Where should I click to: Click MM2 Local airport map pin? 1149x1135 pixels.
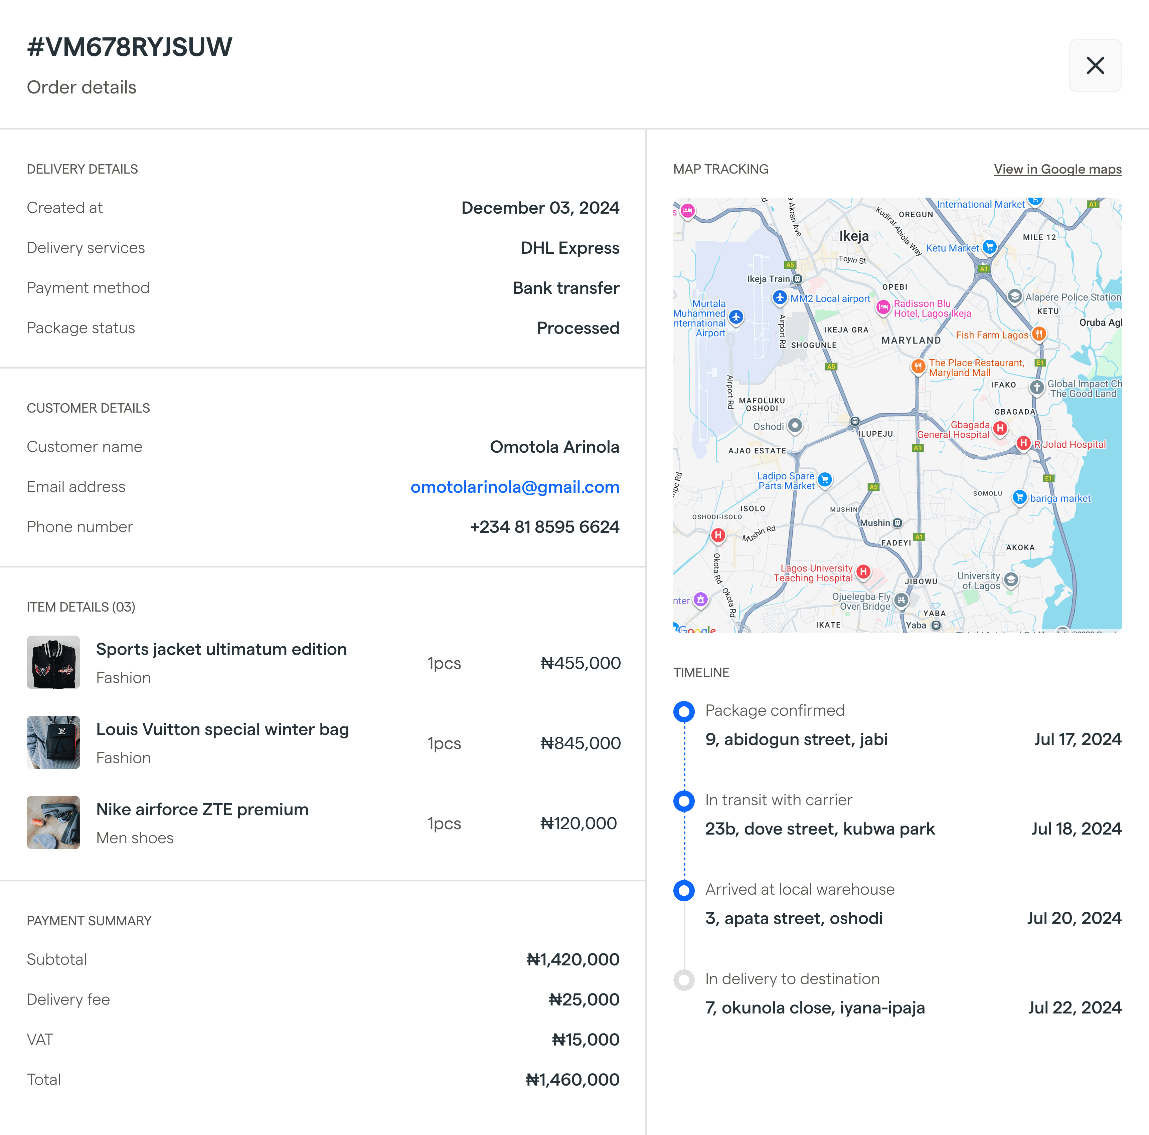click(780, 297)
